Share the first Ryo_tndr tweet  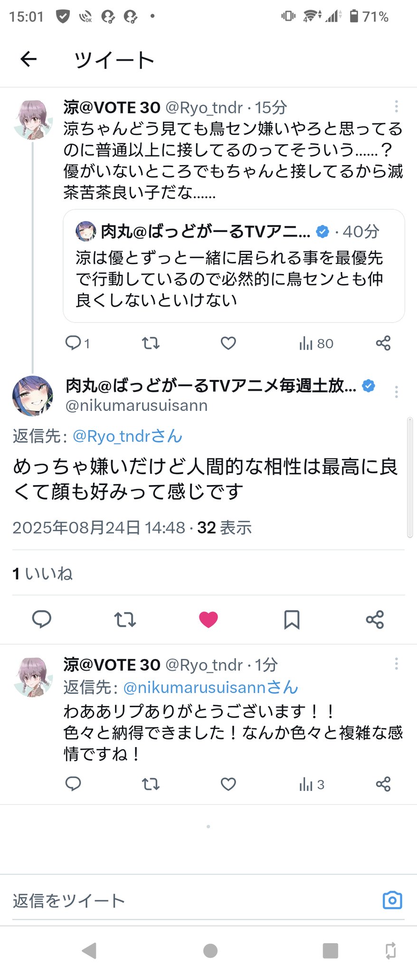point(383,343)
